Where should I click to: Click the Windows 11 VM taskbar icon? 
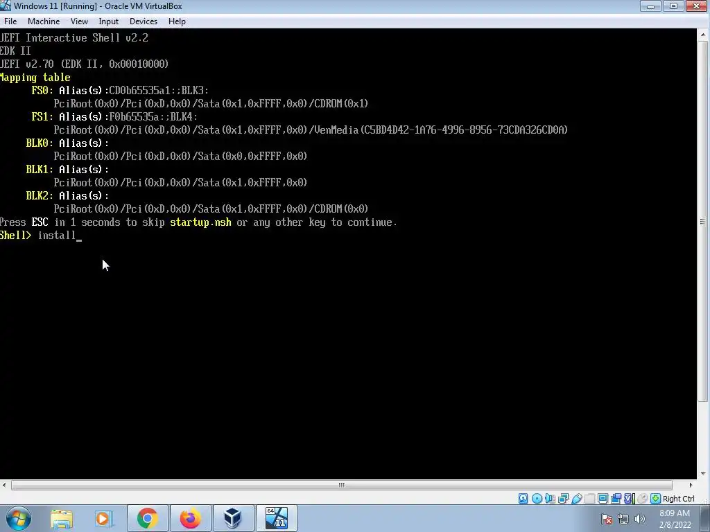coord(277,518)
